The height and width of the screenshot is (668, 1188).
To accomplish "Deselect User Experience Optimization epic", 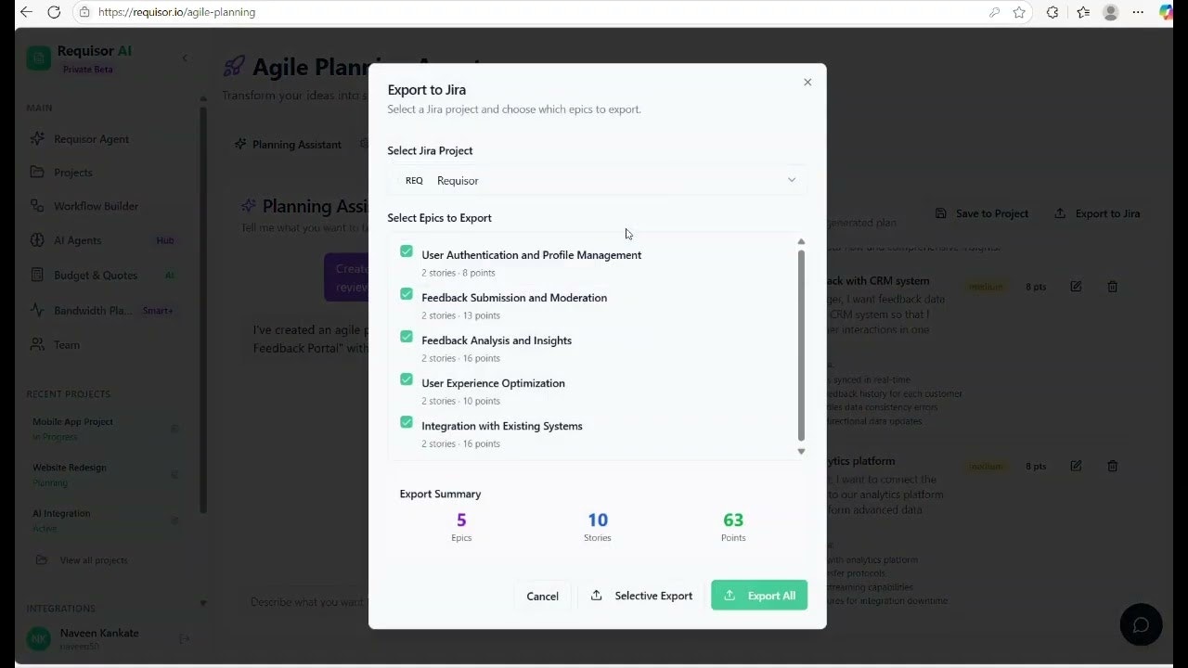I will [x=407, y=379].
